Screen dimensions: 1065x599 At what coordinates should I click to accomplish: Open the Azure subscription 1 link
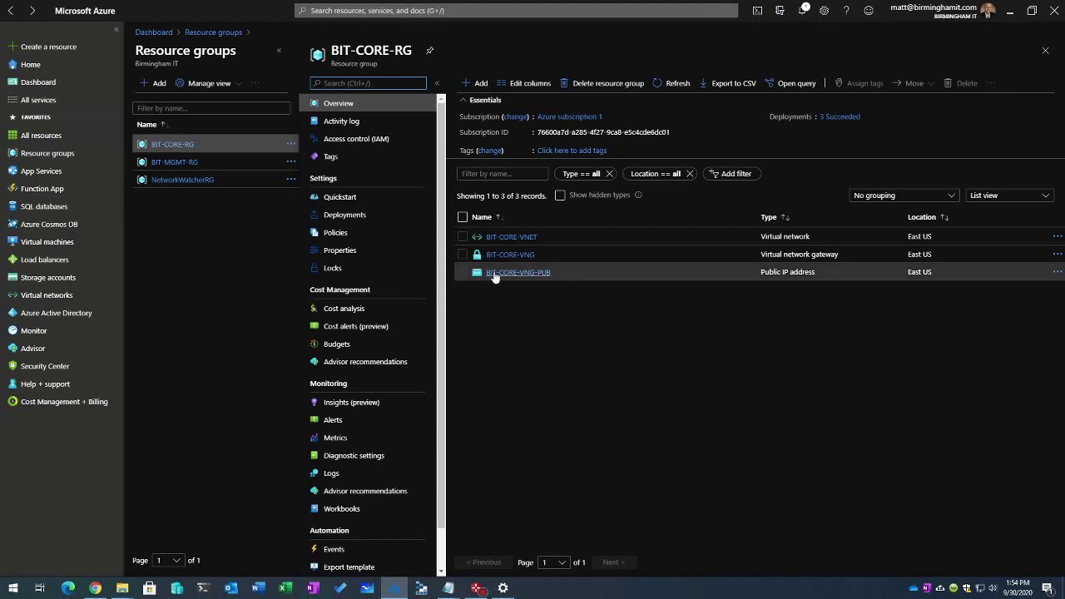pyautogui.click(x=569, y=116)
